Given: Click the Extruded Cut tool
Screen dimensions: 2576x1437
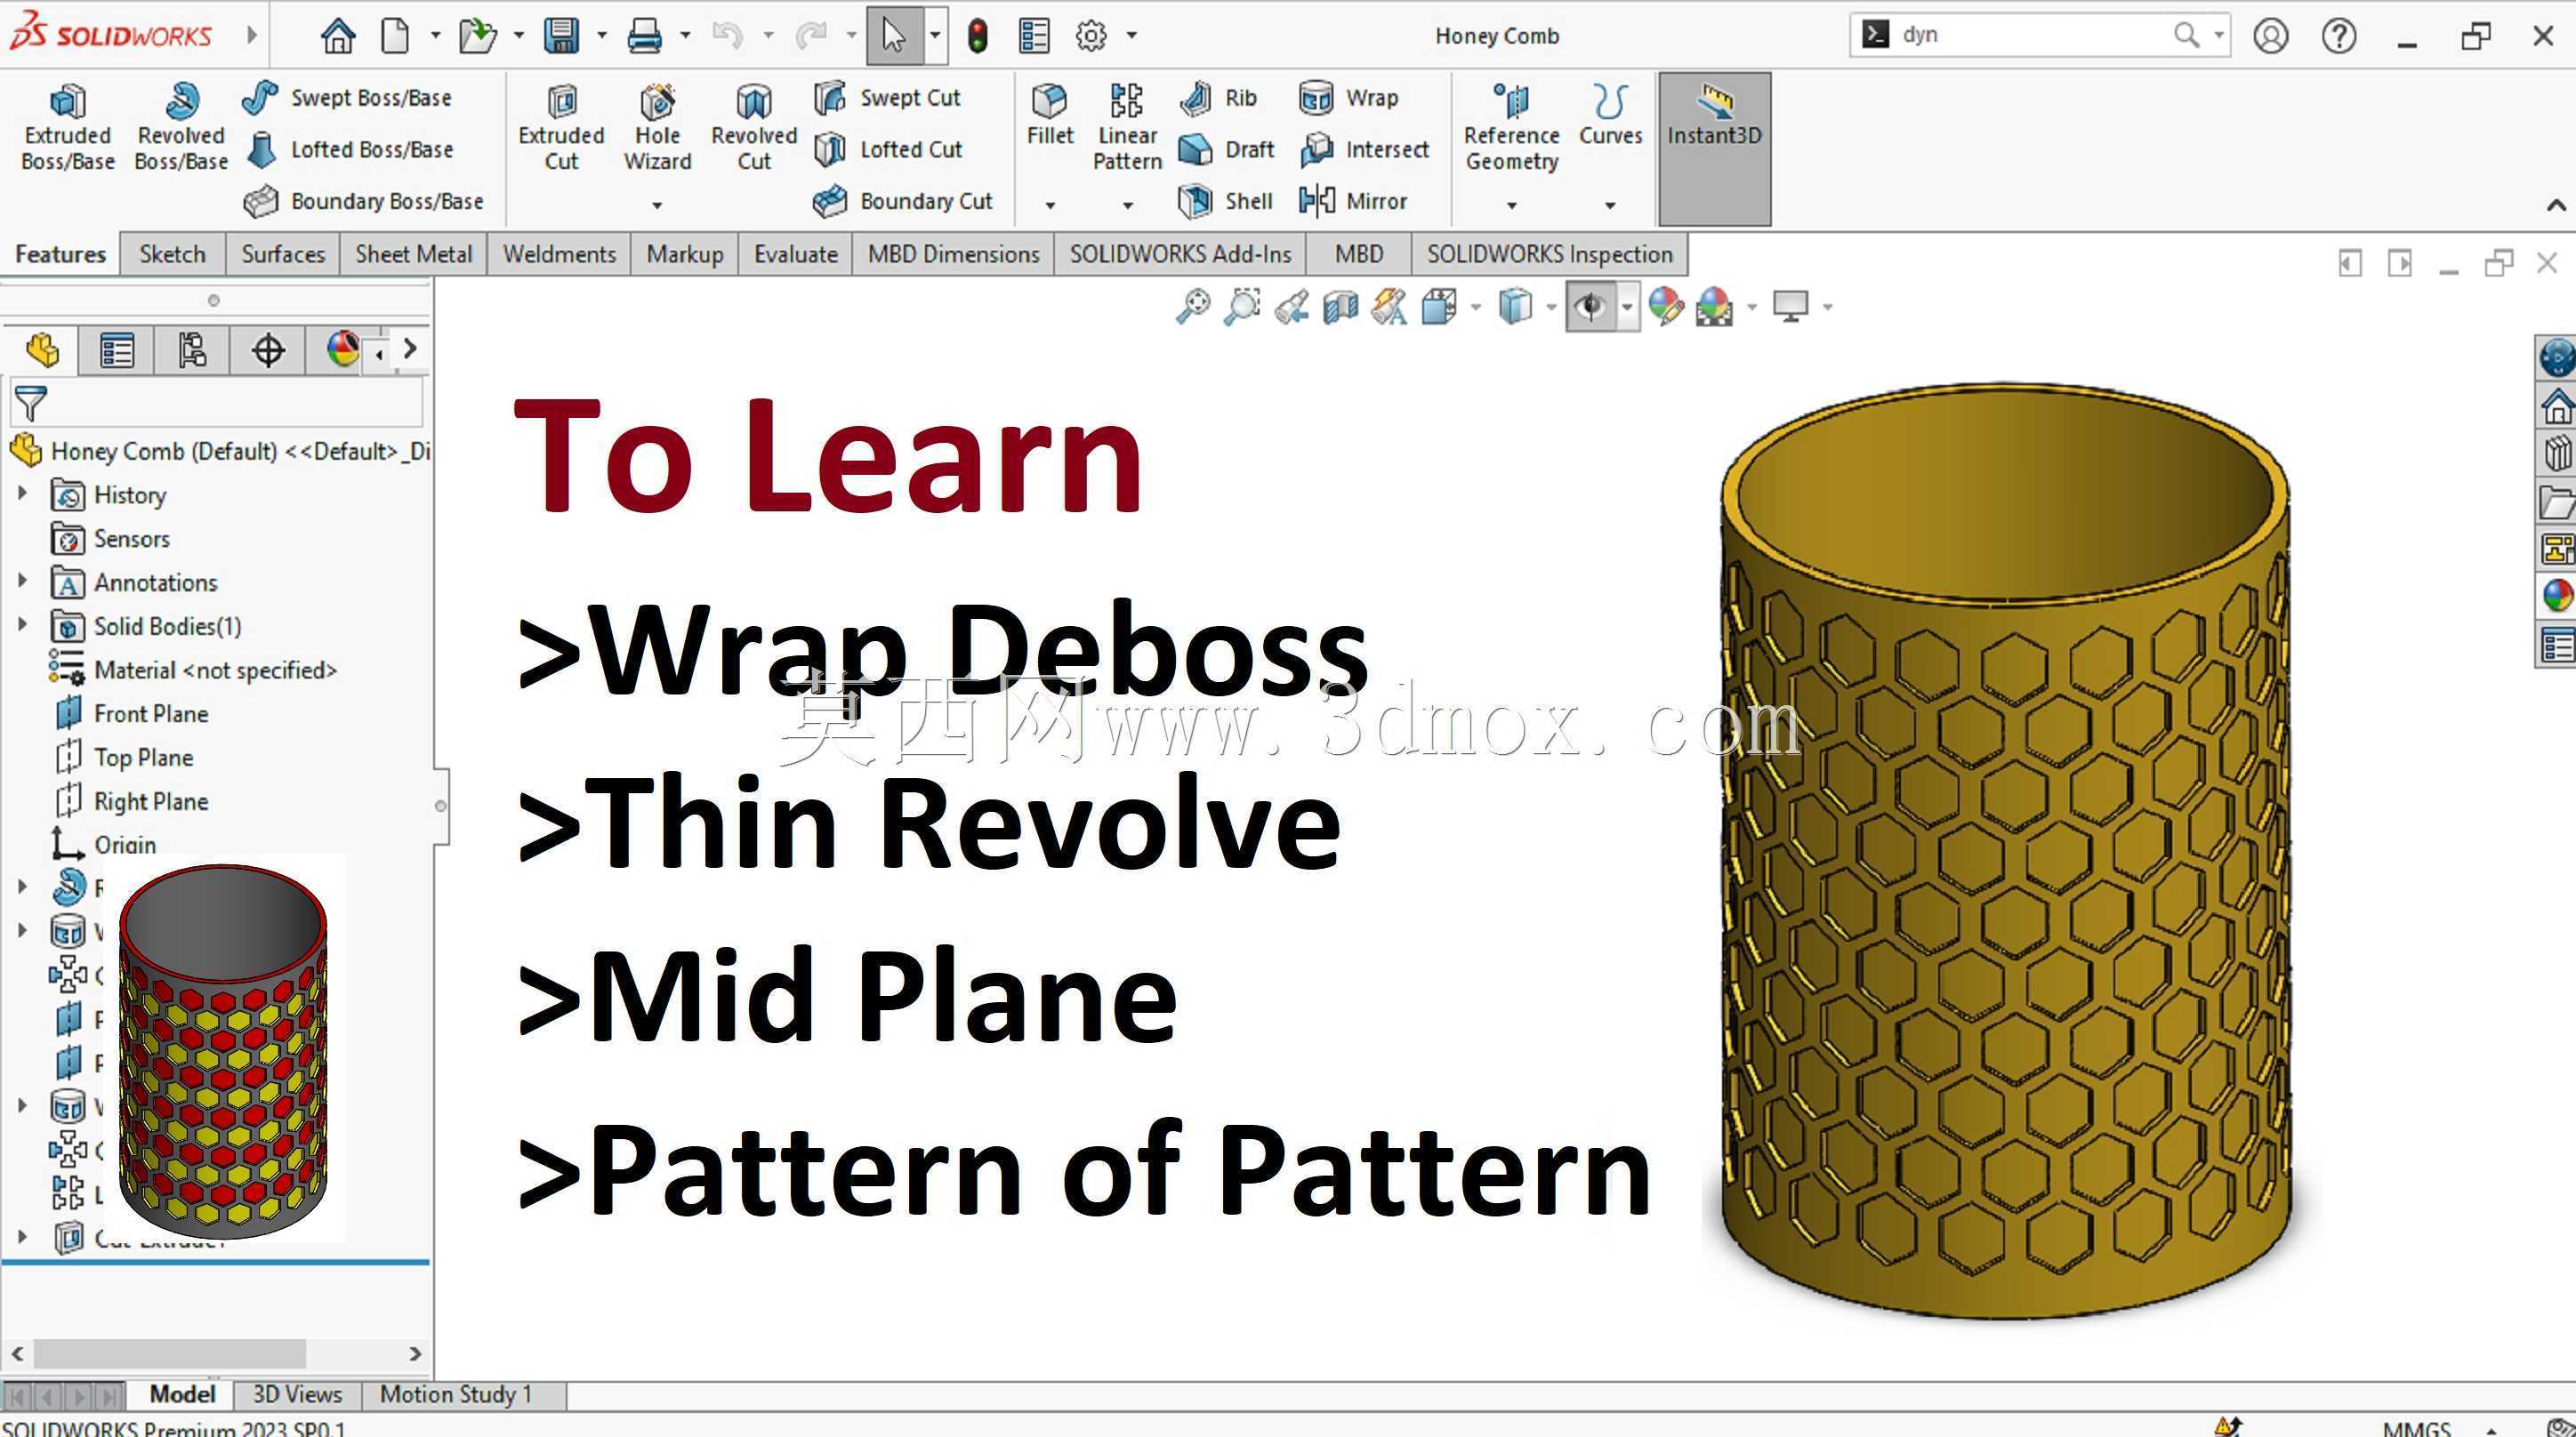Looking at the screenshot, I should point(561,128).
